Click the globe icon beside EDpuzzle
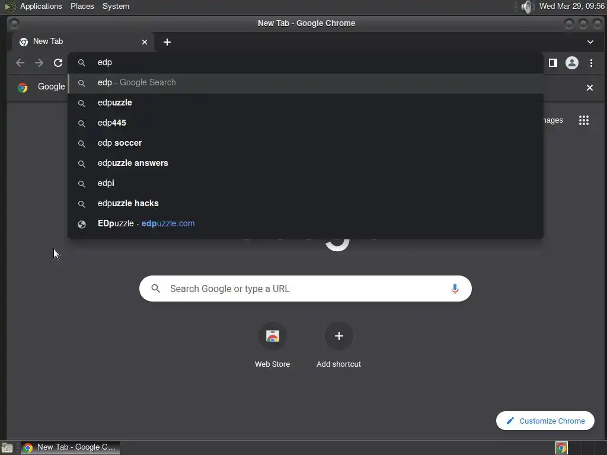Screen dimensions: 607x455 click(x=82, y=224)
